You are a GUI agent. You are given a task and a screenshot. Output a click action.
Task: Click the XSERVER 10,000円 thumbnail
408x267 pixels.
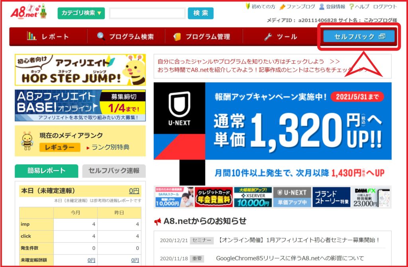coord(253,197)
